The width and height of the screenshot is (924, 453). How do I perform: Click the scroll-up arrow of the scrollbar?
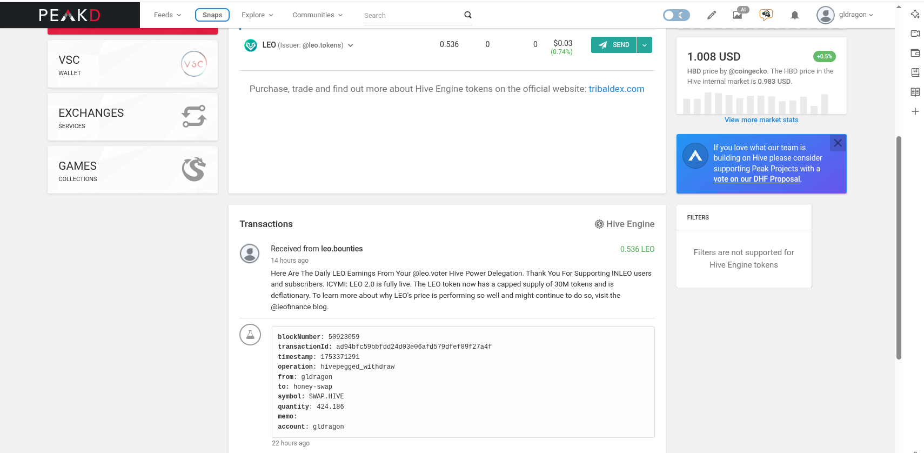[x=899, y=7]
